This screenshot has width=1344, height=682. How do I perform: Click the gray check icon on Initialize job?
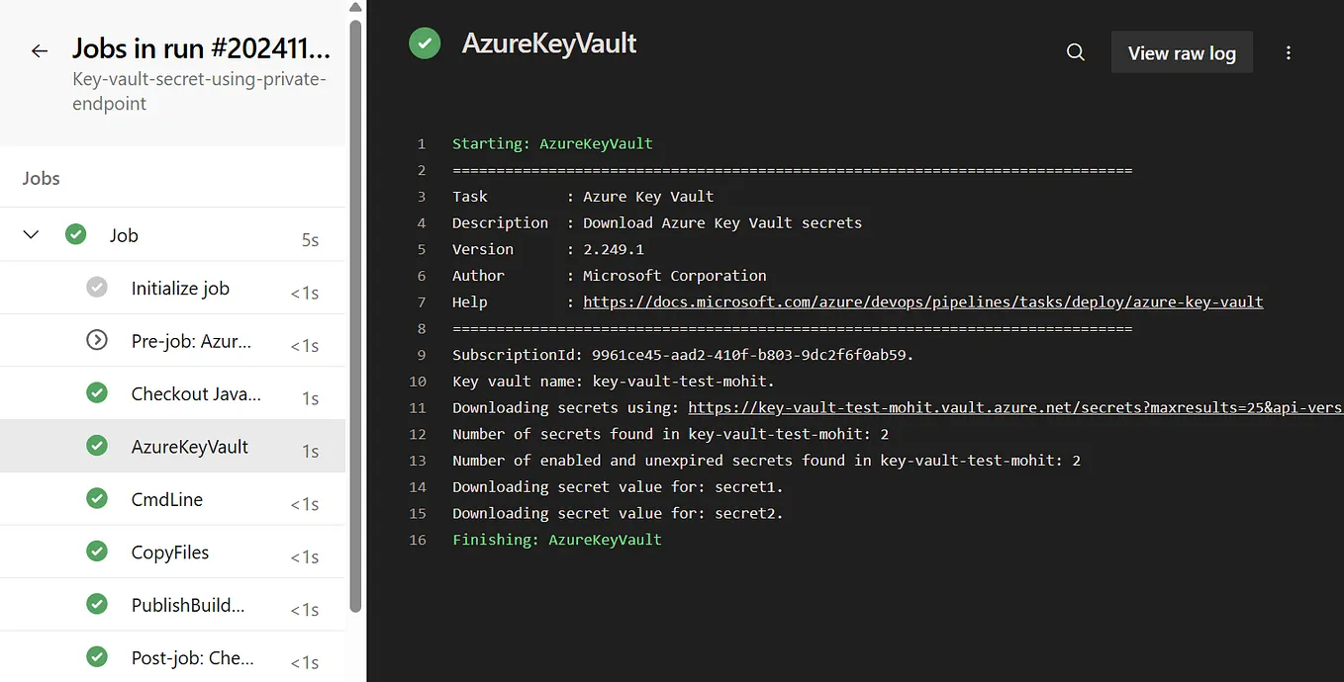[x=96, y=287]
